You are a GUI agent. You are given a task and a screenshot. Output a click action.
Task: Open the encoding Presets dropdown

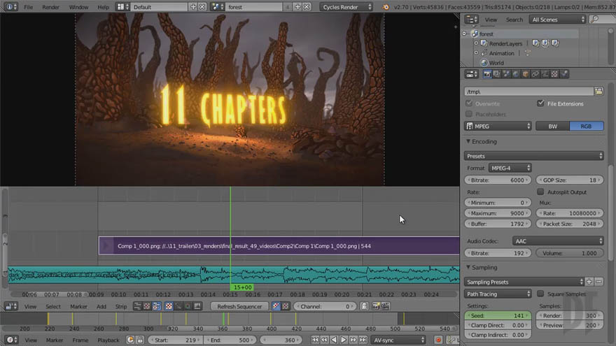pos(533,156)
